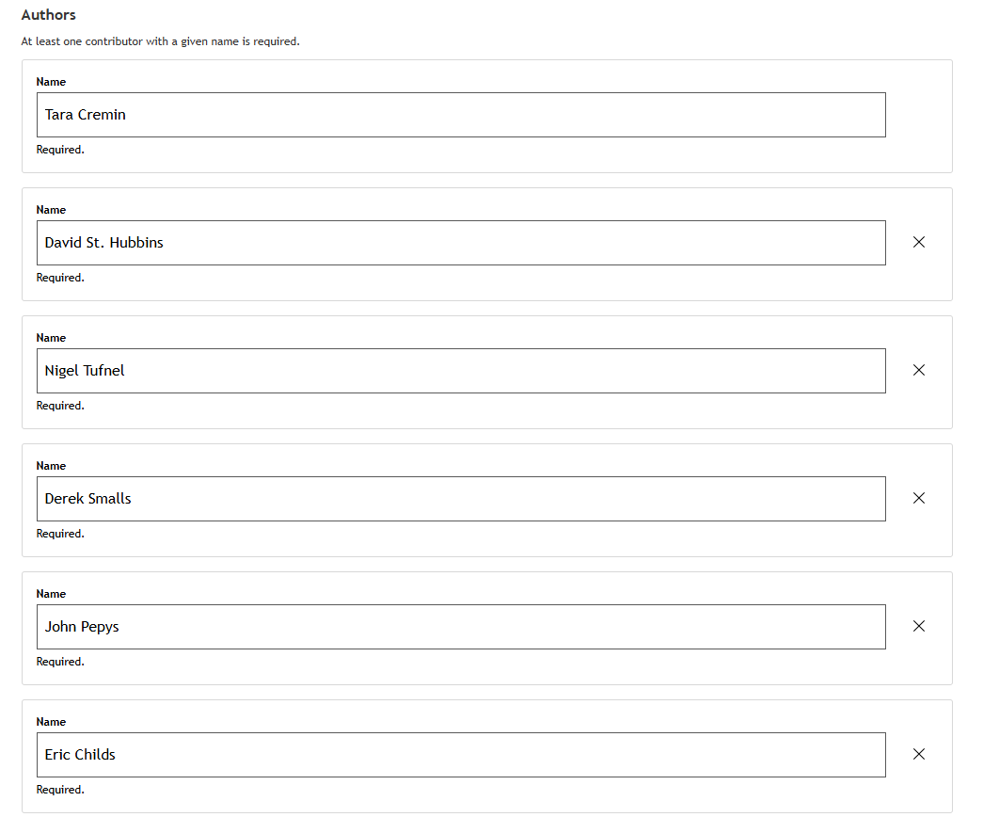Click the Name label above Tara Cremin
983x817 pixels.
(x=51, y=82)
